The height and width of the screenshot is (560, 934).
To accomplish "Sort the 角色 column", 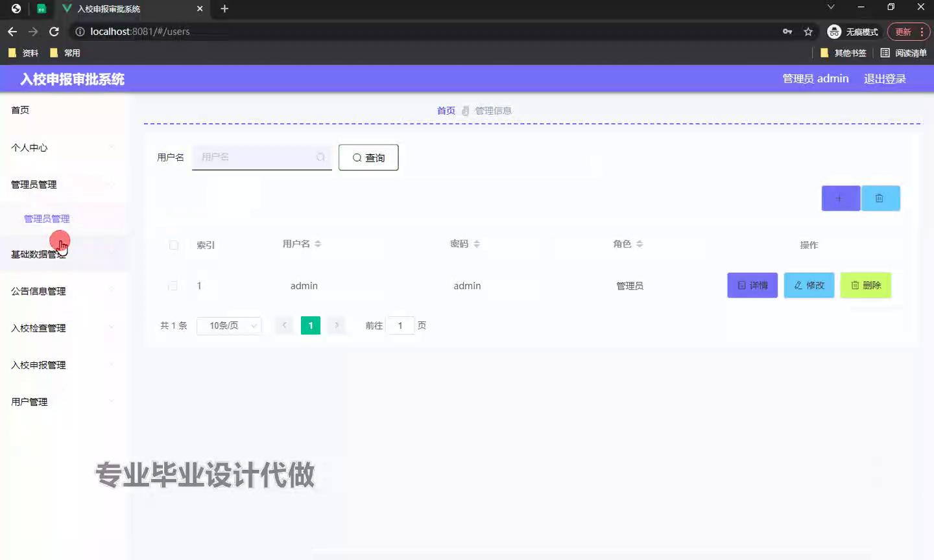I will pyautogui.click(x=640, y=244).
